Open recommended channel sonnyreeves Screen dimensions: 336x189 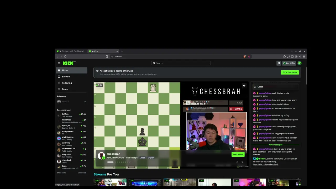tap(71, 132)
